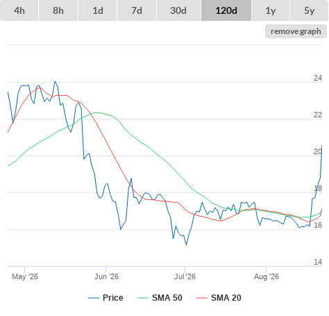The image size is (329, 316).
Task: Click the active 120d tab
Action: (x=226, y=10)
